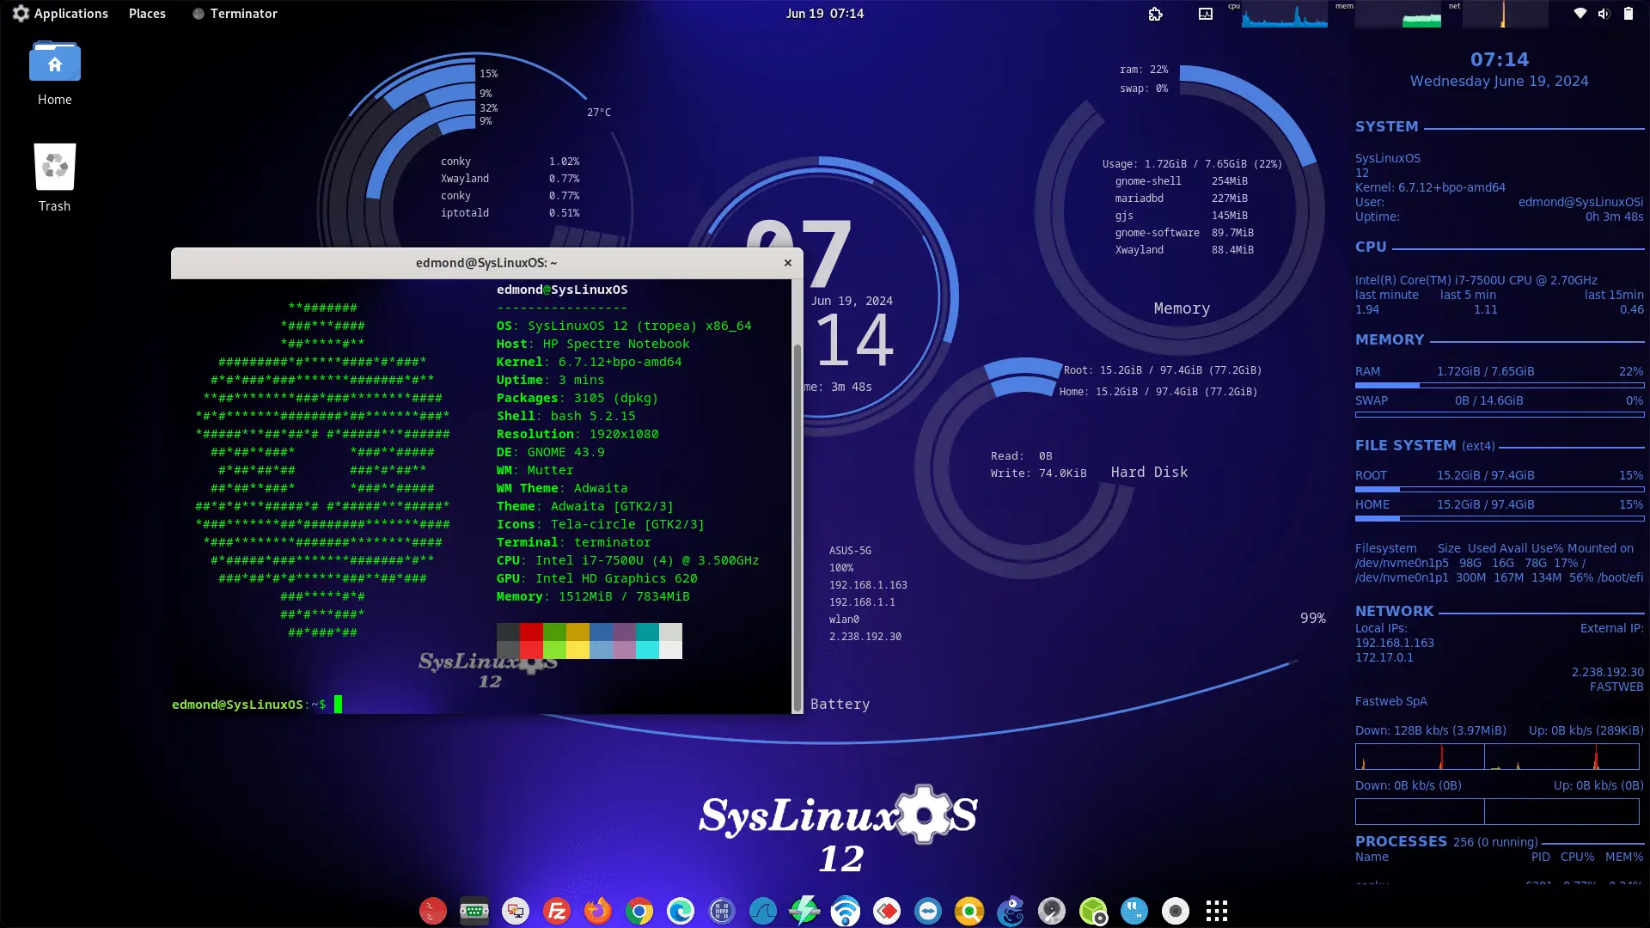Launch FileZilla from the dock
1650x928 pixels.
[x=557, y=911]
